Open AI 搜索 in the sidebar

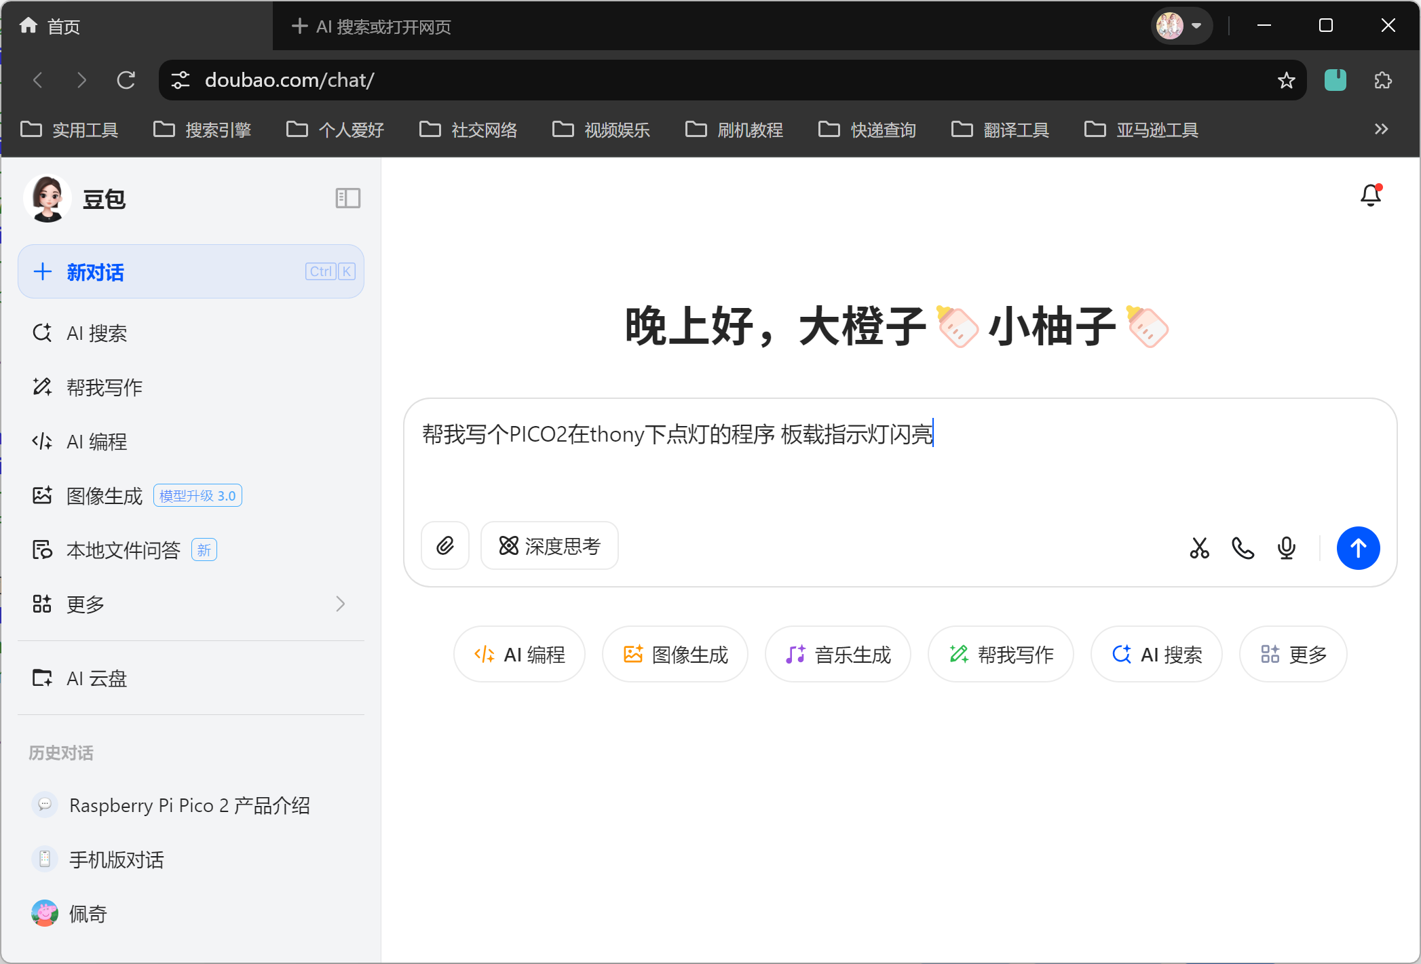(191, 333)
